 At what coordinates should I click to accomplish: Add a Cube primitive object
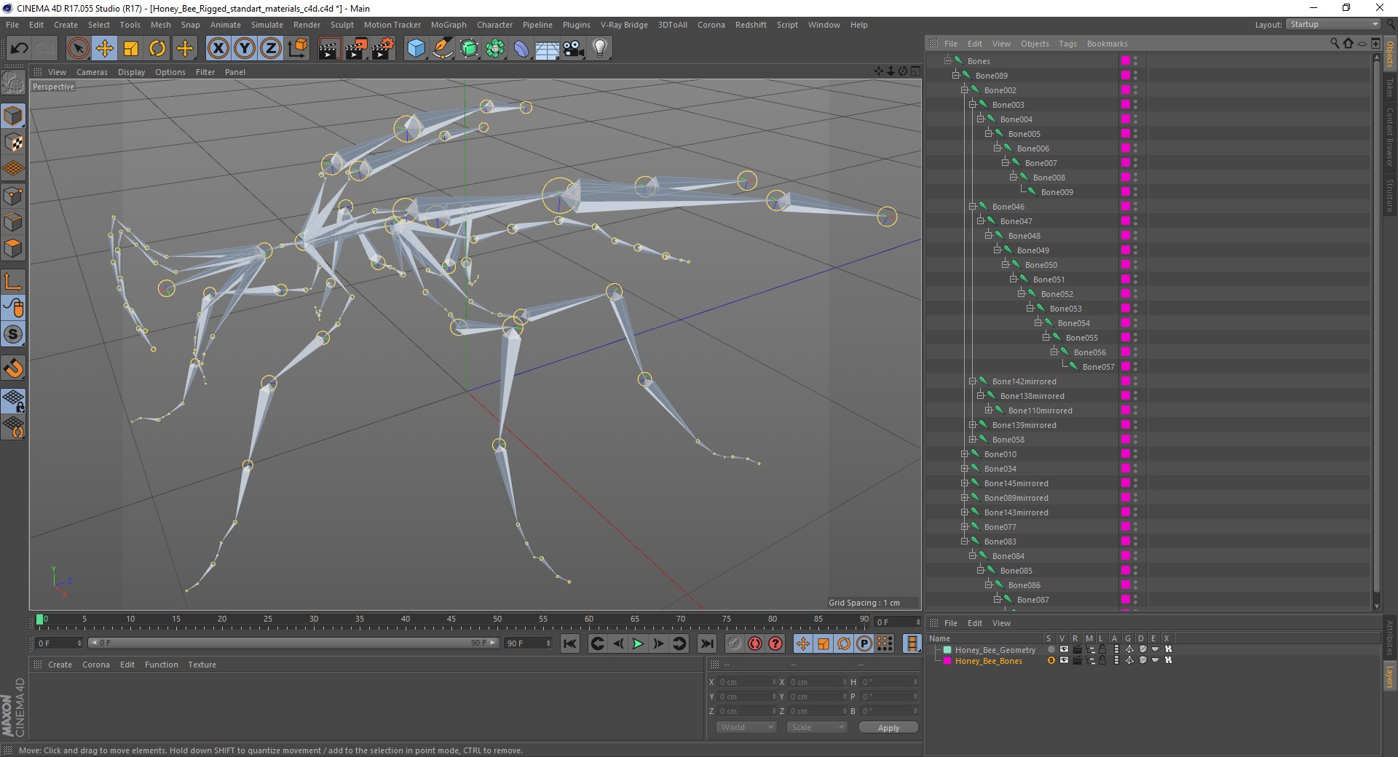pyautogui.click(x=416, y=49)
